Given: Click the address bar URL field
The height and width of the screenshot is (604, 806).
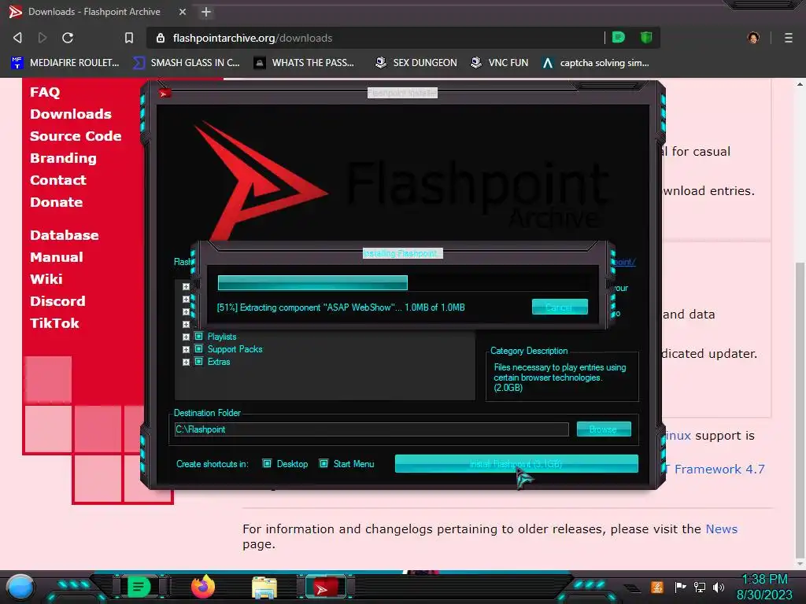Looking at the screenshot, I should [x=380, y=38].
